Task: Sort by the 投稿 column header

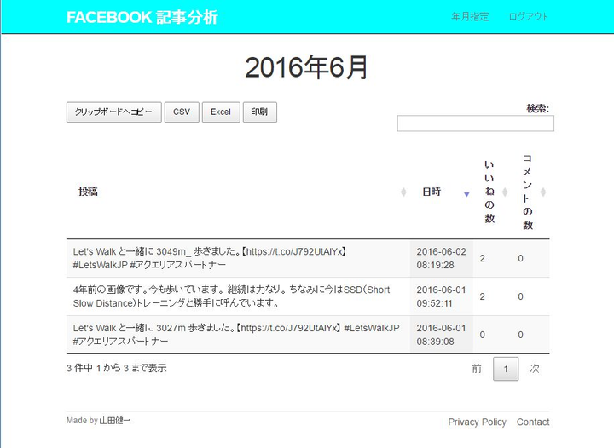Action: point(238,192)
